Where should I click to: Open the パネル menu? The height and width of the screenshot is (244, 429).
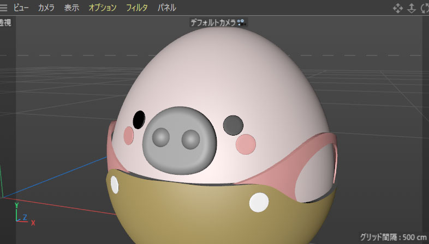[x=166, y=8]
